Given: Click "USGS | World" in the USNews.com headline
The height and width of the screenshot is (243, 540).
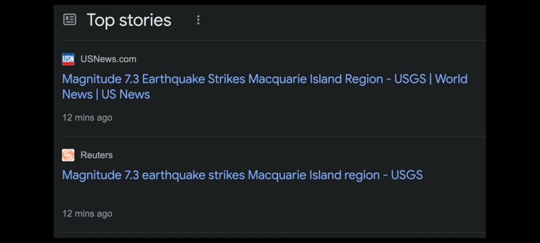Looking at the screenshot, I should (431, 79).
